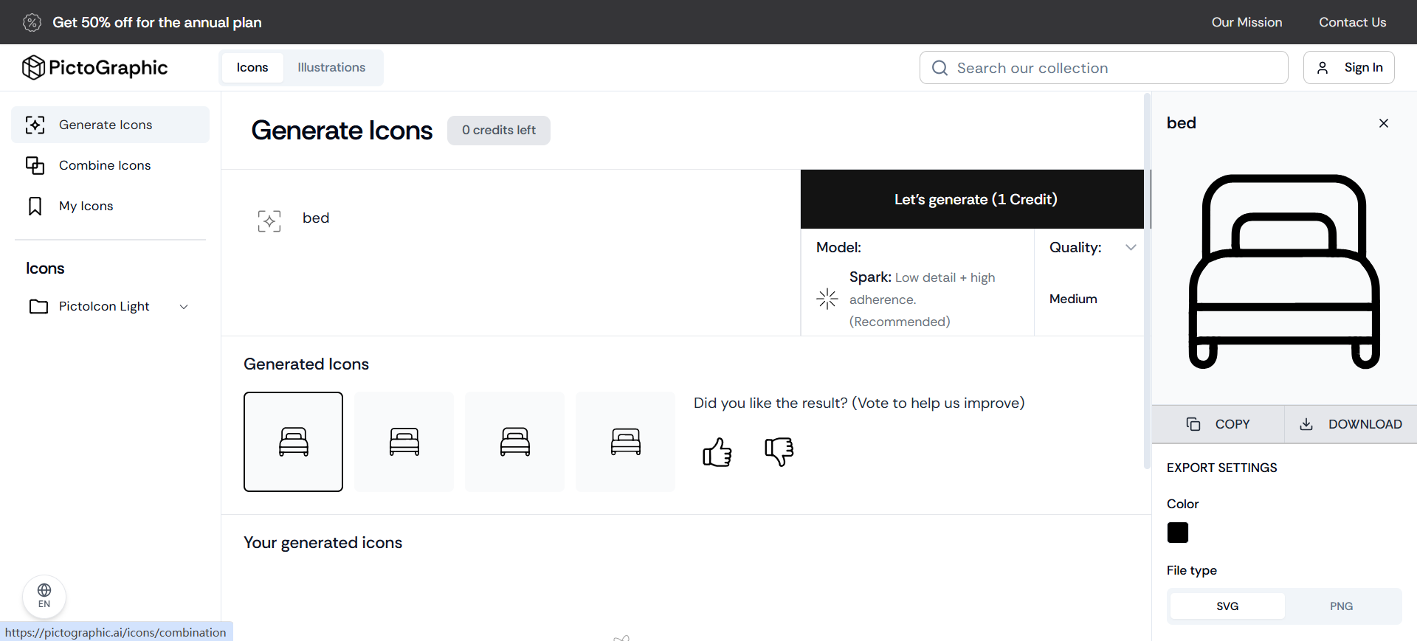The height and width of the screenshot is (641, 1417).
Task: Click the search collection field
Action: (1103, 68)
